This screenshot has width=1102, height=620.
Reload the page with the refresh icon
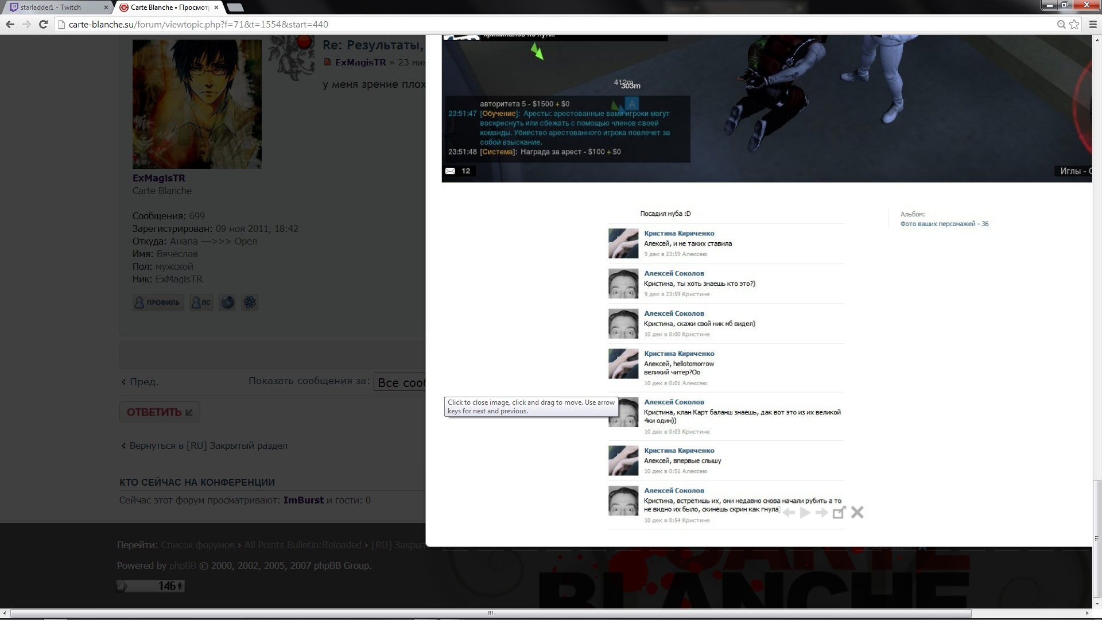pos(43,24)
